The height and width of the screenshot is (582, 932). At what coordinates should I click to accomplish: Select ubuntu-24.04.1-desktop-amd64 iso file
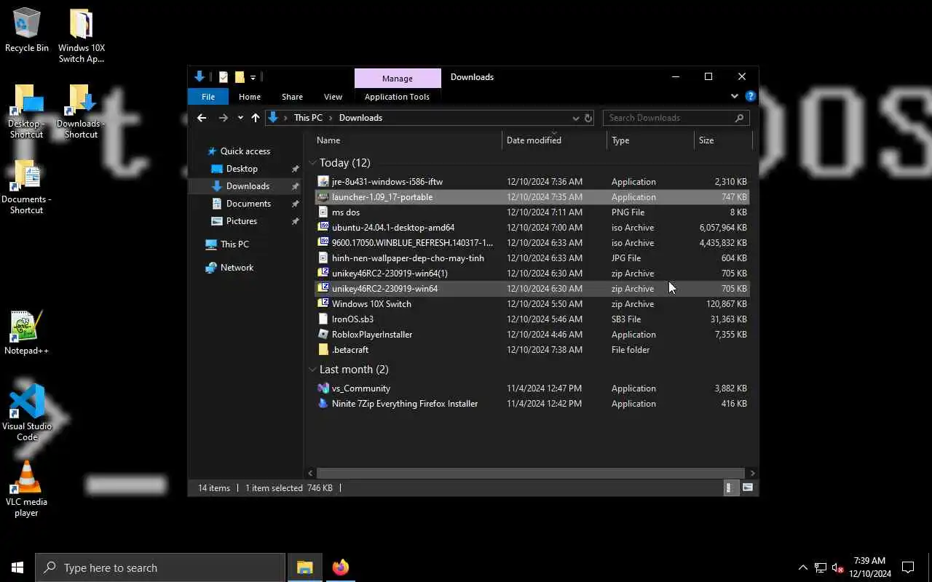click(x=532, y=228)
